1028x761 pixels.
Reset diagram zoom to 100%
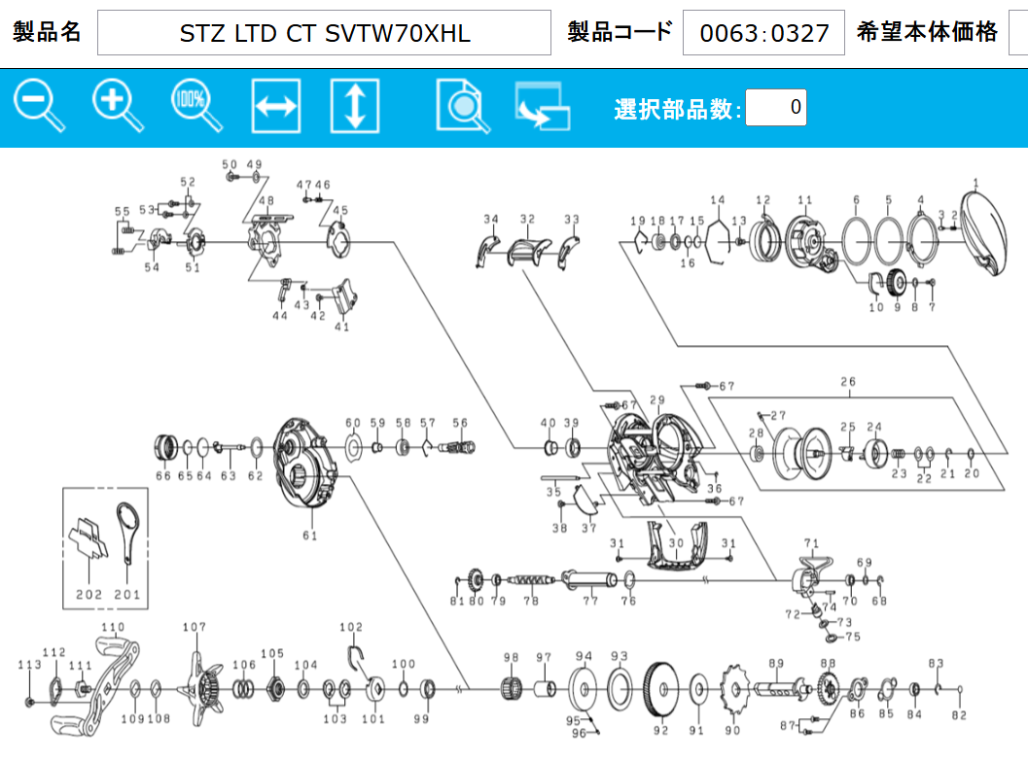coord(196,106)
